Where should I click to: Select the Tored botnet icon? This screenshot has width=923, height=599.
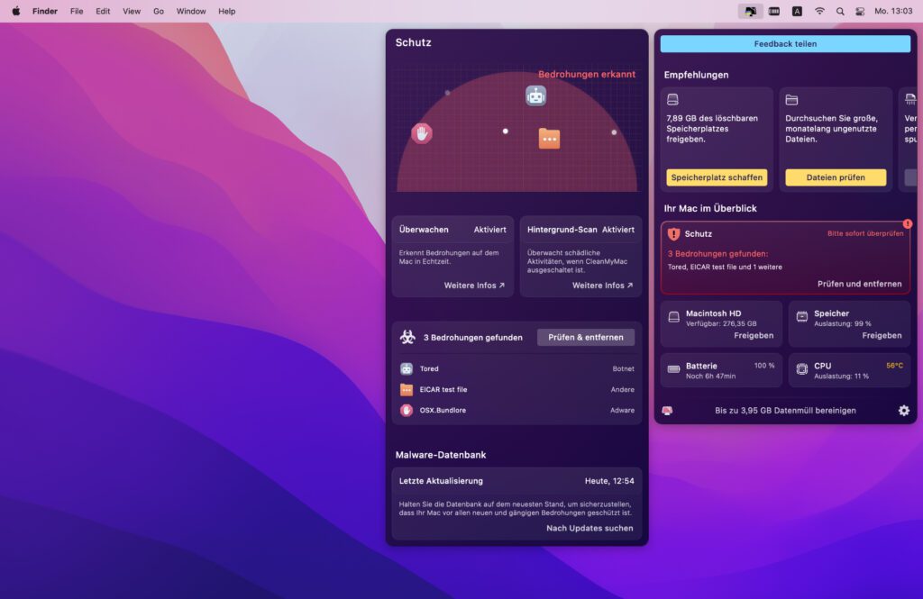click(407, 368)
